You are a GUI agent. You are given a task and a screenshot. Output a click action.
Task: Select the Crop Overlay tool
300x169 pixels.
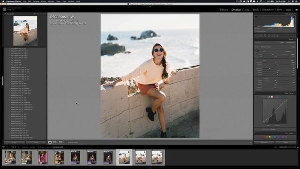(x=256, y=36)
